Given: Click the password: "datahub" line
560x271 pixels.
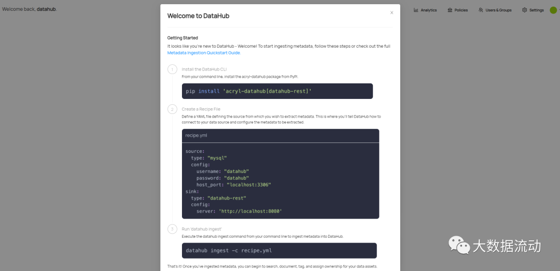Looking at the screenshot, I should (222, 178).
